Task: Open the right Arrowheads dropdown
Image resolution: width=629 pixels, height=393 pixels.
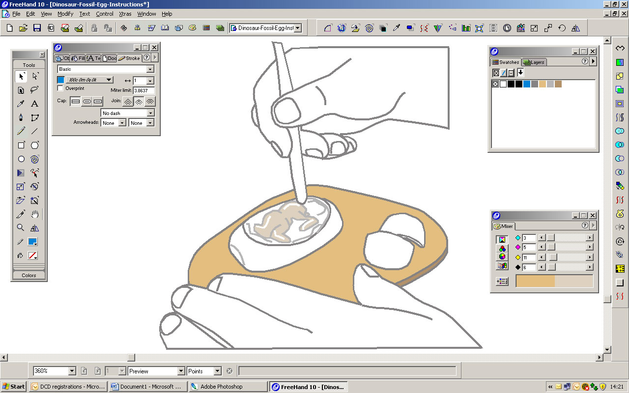Action: [x=142, y=123]
